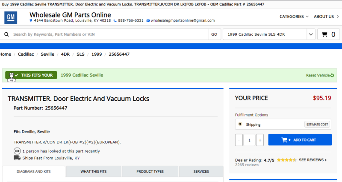Click the Reset Vehicle refresh icon
The height and width of the screenshot is (182, 342).
(332, 75)
